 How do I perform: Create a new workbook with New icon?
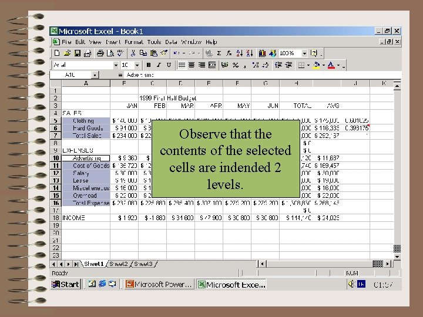pos(56,53)
